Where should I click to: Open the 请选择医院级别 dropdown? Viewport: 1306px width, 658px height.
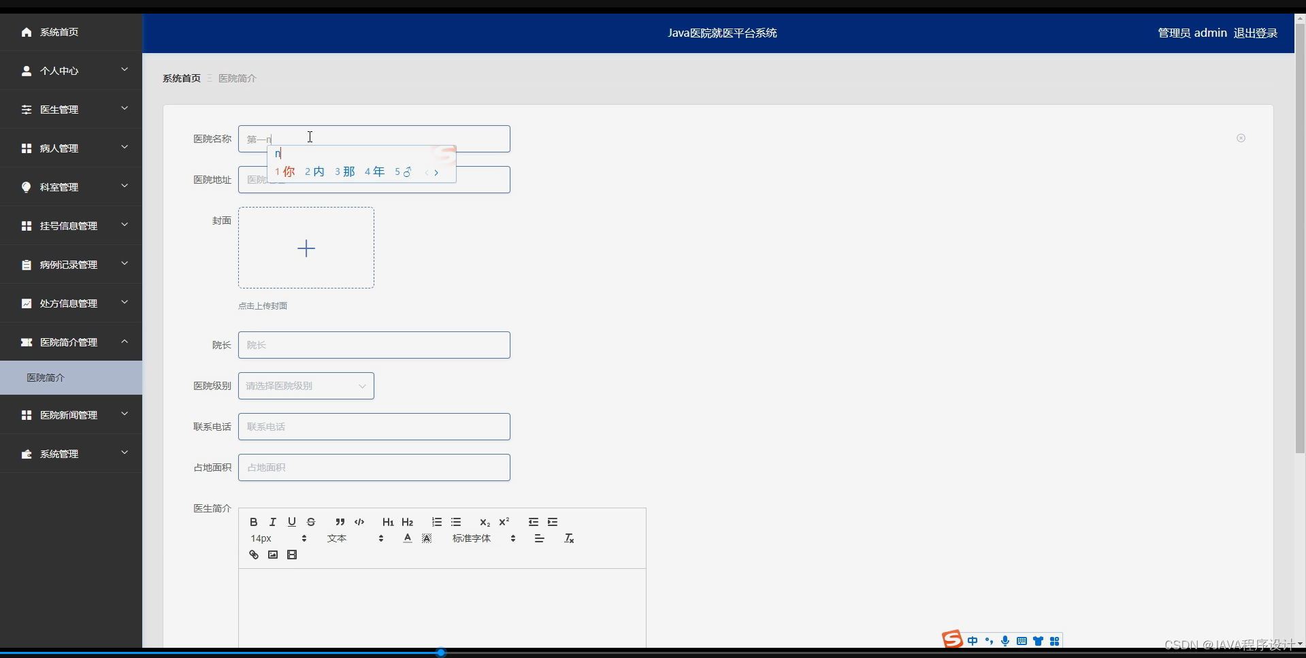point(306,386)
